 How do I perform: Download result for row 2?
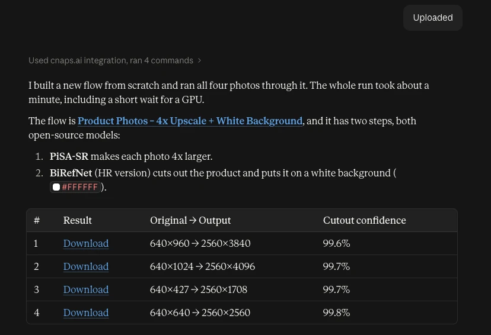click(x=86, y=266)
